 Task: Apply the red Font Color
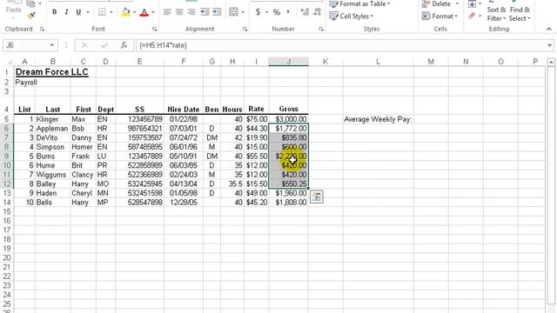[144, 12]
